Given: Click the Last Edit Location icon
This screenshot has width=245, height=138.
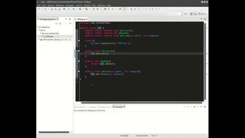Looking at the screenshot, I should [x=153, y=9].
